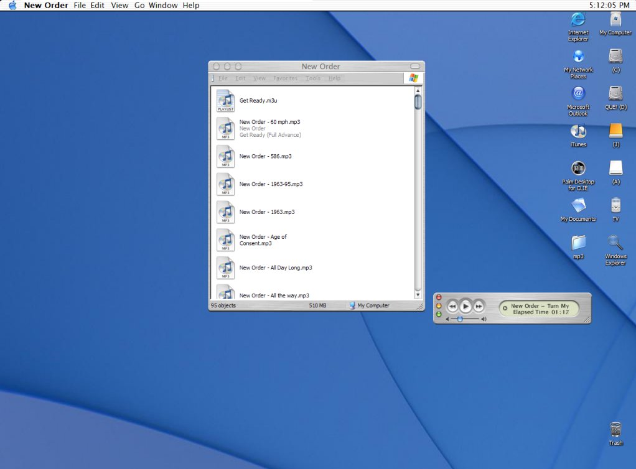636x469 pixels.
Task: Click the toolbar toggle pill button in title bar
Action: (415, 66)
